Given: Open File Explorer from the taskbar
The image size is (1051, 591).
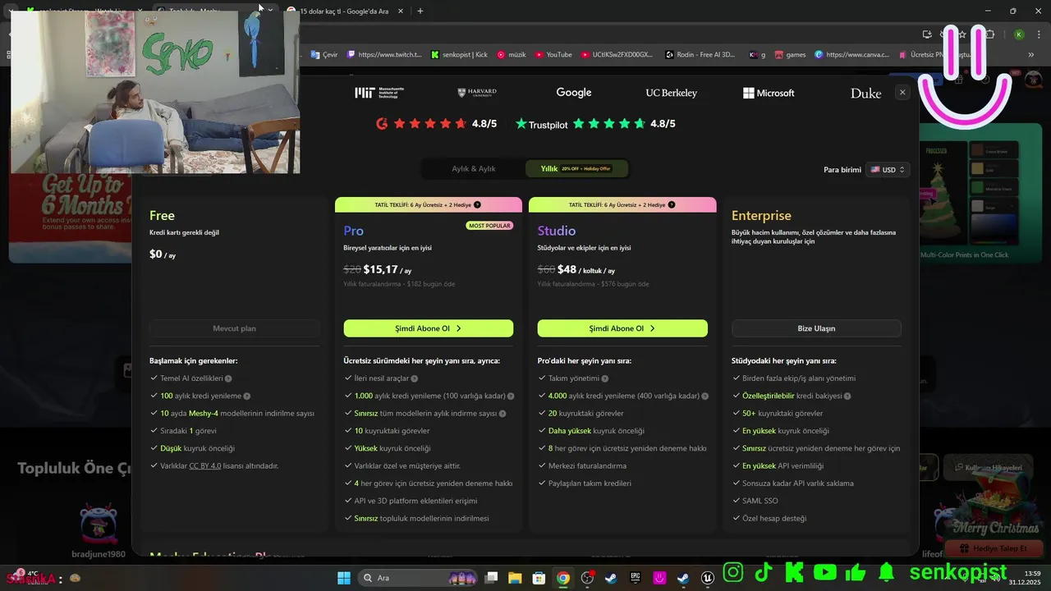Looking at the screenshot, I should (515, 578).
